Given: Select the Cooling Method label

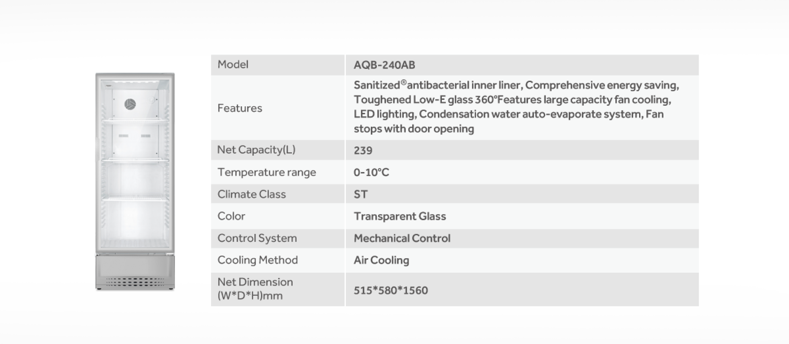Looking at the screenshot, I should 258,260.
